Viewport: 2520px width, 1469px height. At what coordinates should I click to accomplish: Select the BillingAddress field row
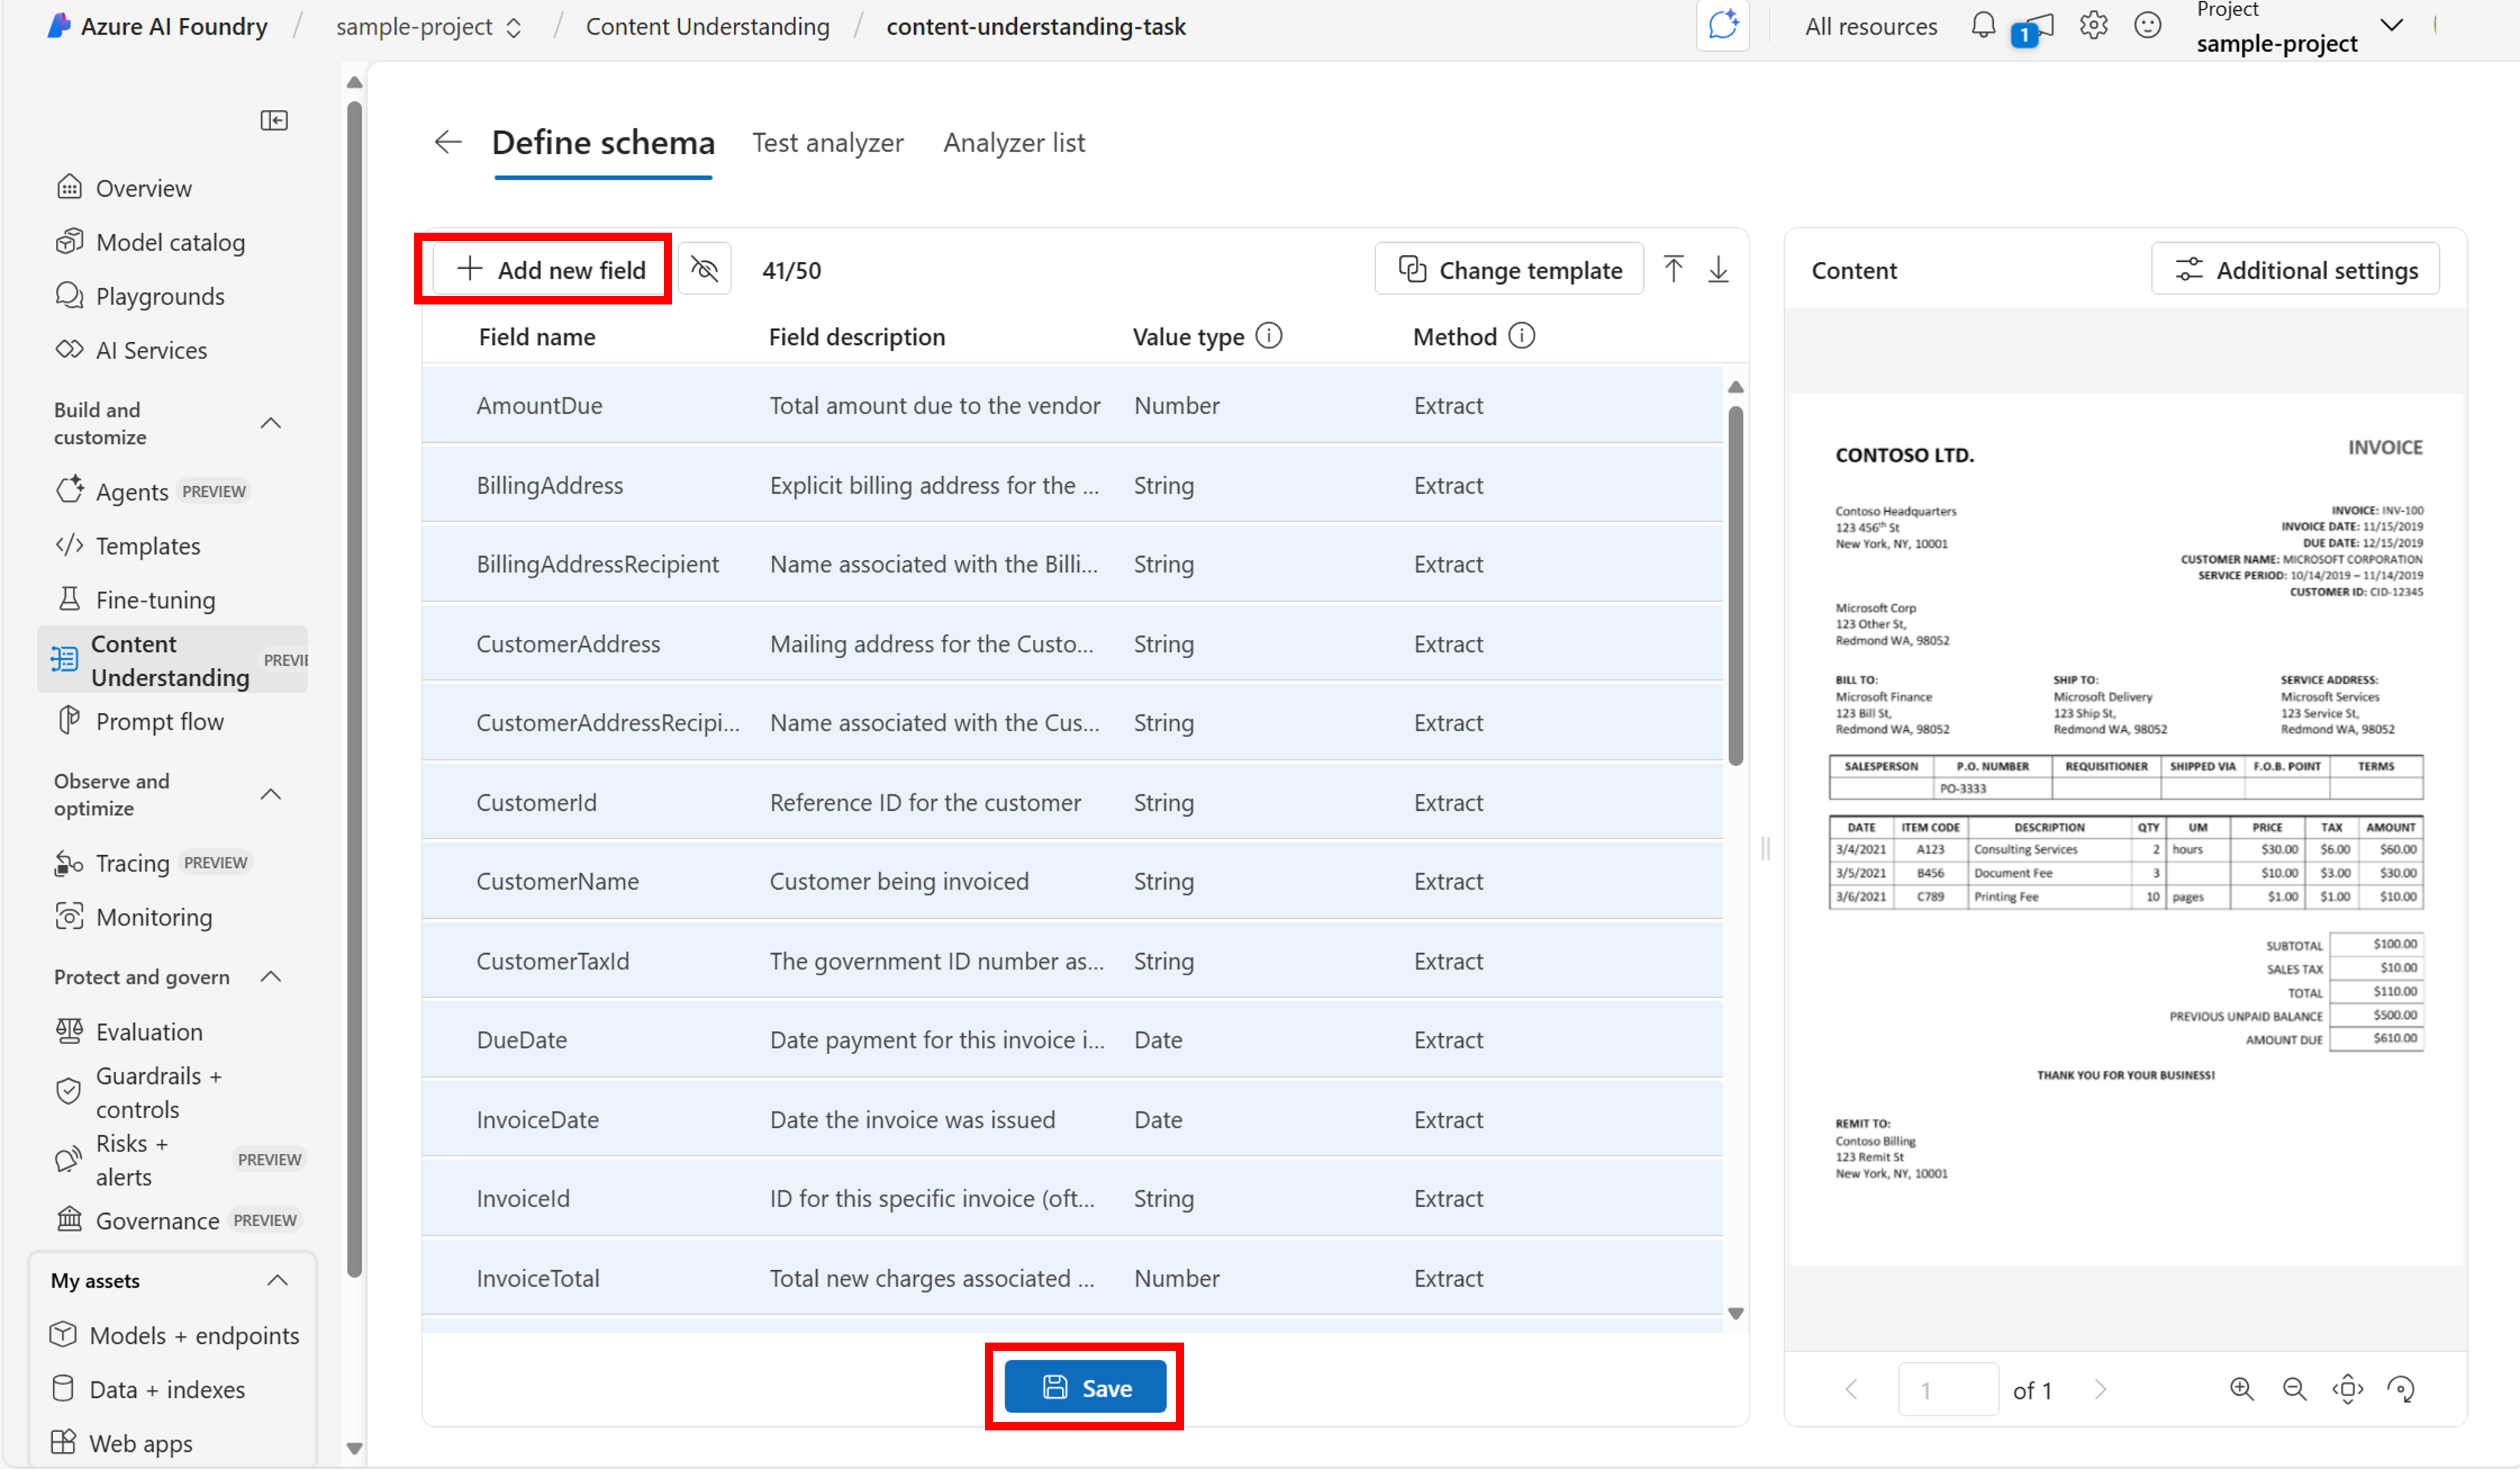[x=1072, y=486]
